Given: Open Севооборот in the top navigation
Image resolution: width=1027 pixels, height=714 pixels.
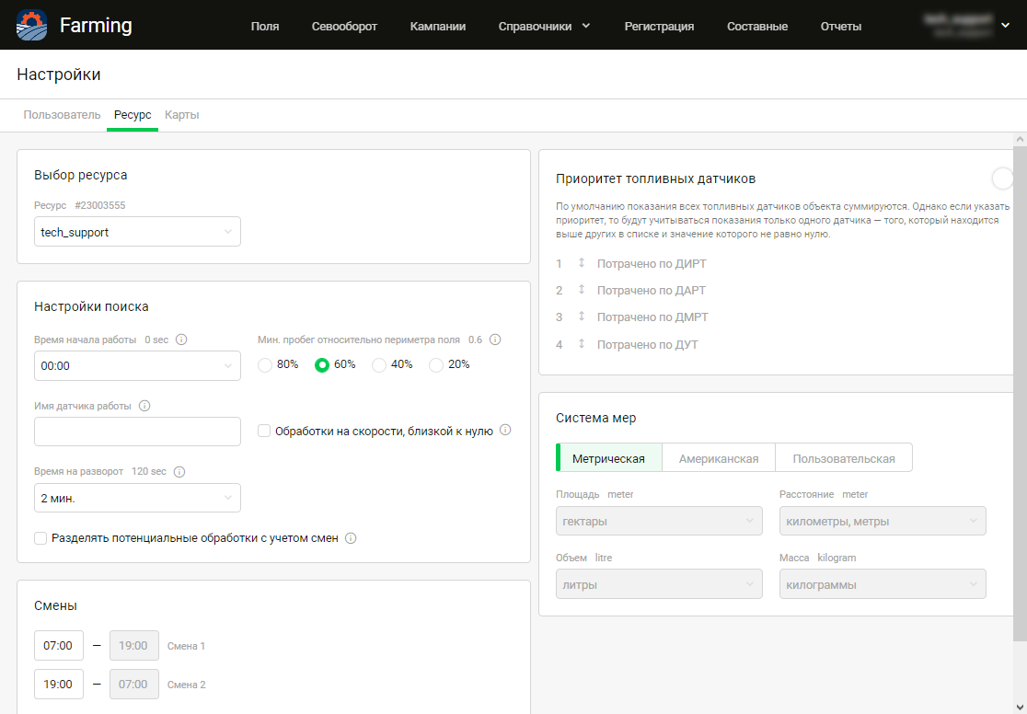Looking at the screenshot, I should click(x=344, y=26).
